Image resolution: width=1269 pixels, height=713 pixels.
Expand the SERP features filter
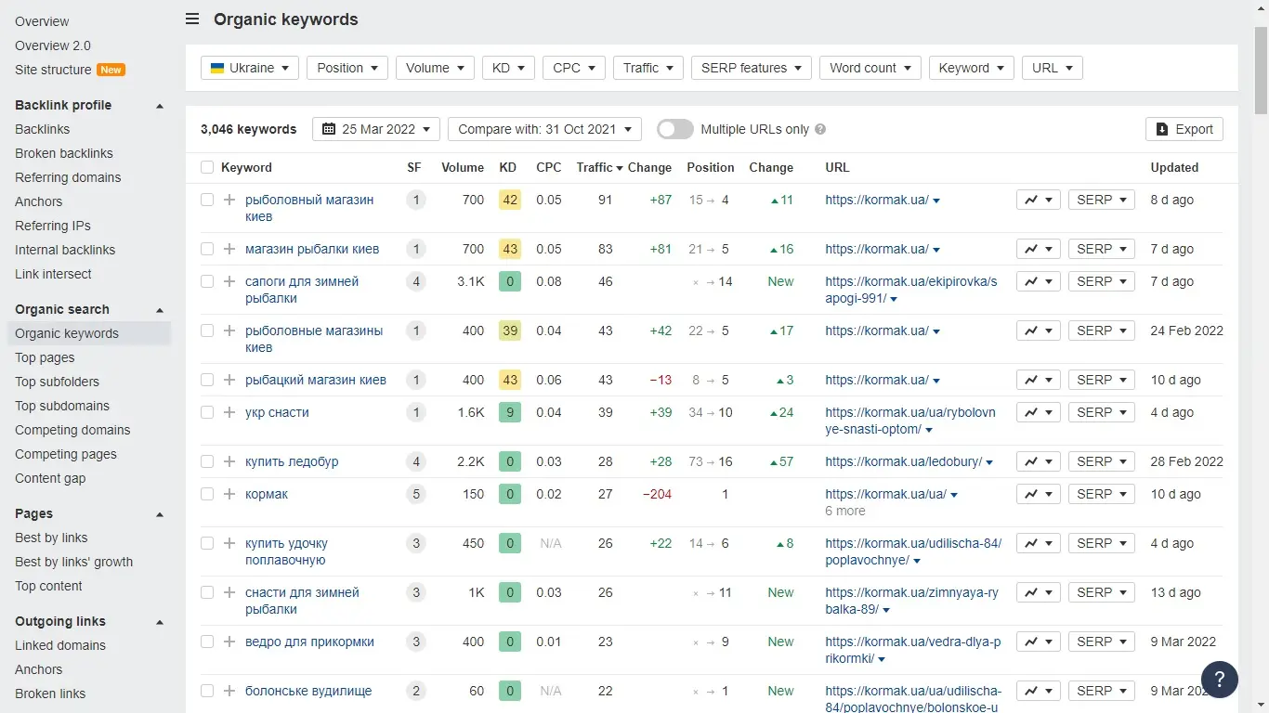coord(751,68)
